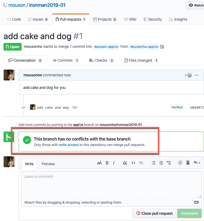Open the Pull requests tab
This screenshot has height=221, width=204.
point(71,19)
